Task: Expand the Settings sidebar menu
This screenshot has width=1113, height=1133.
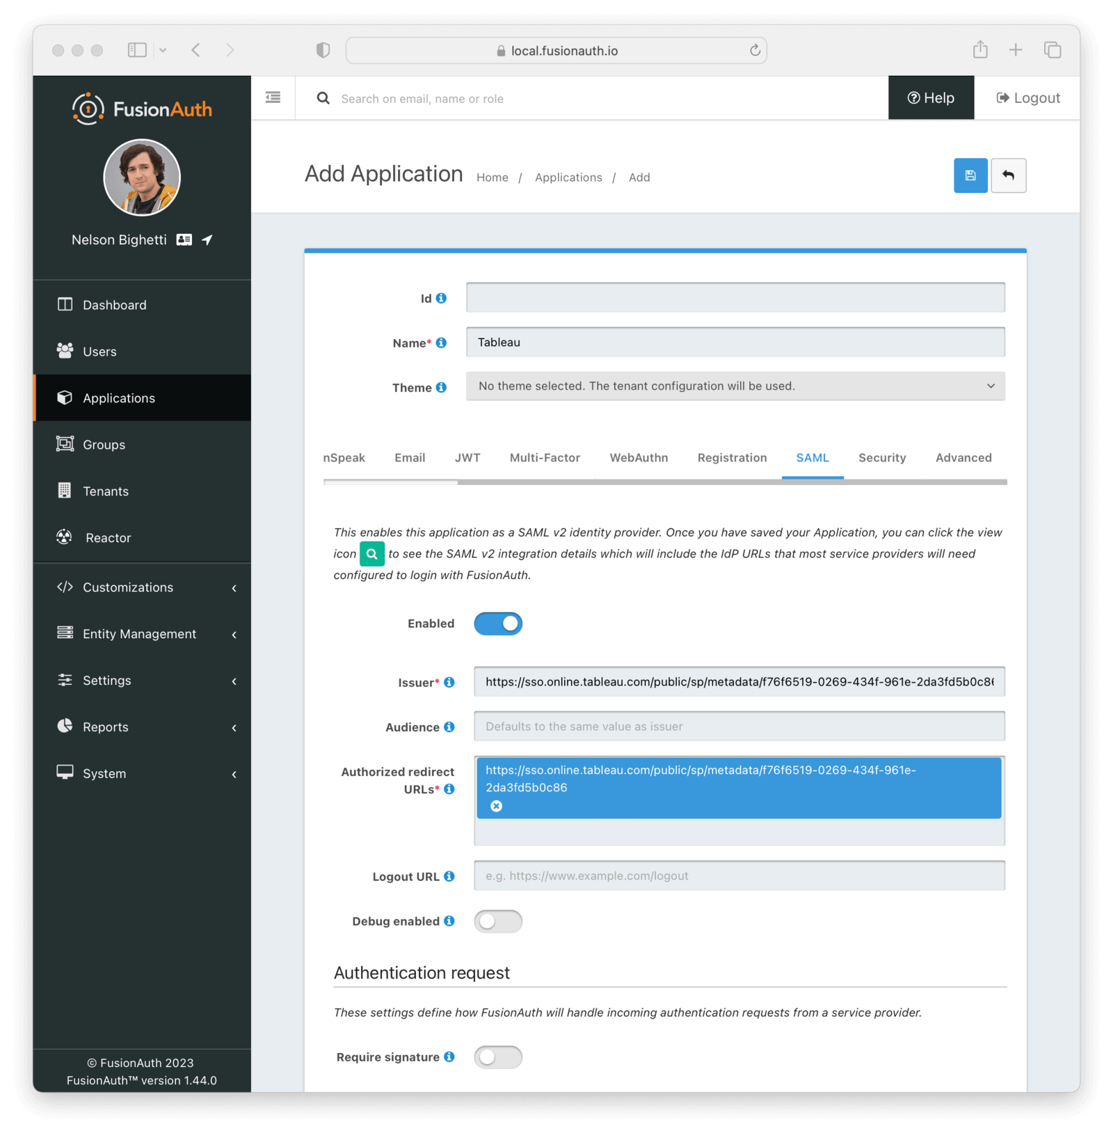Action: pyautogui.click(x=142, y=681)
